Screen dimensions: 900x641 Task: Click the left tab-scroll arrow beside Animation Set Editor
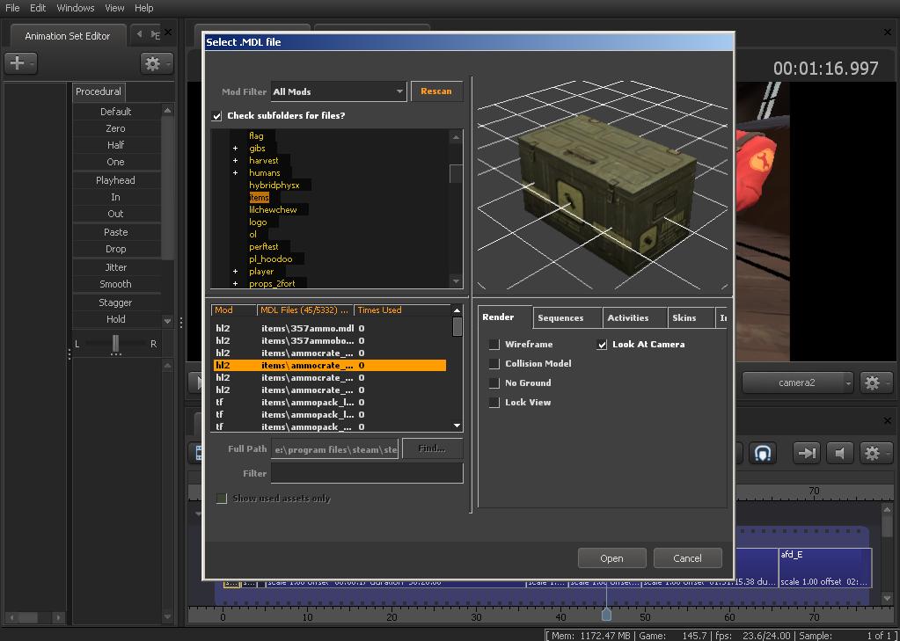[x=139, y=34]
